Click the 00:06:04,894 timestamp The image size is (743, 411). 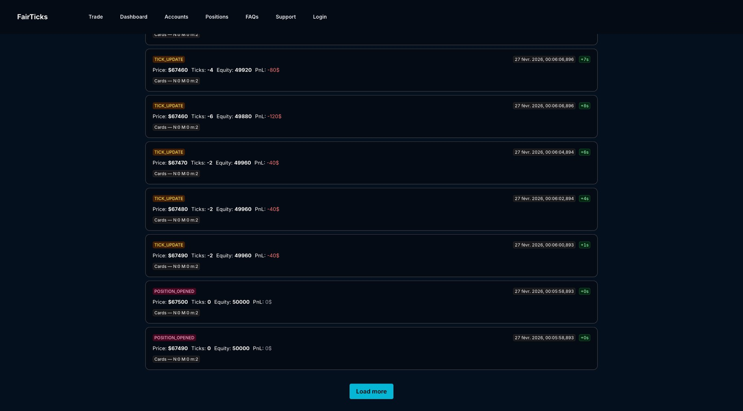point(544,152)
